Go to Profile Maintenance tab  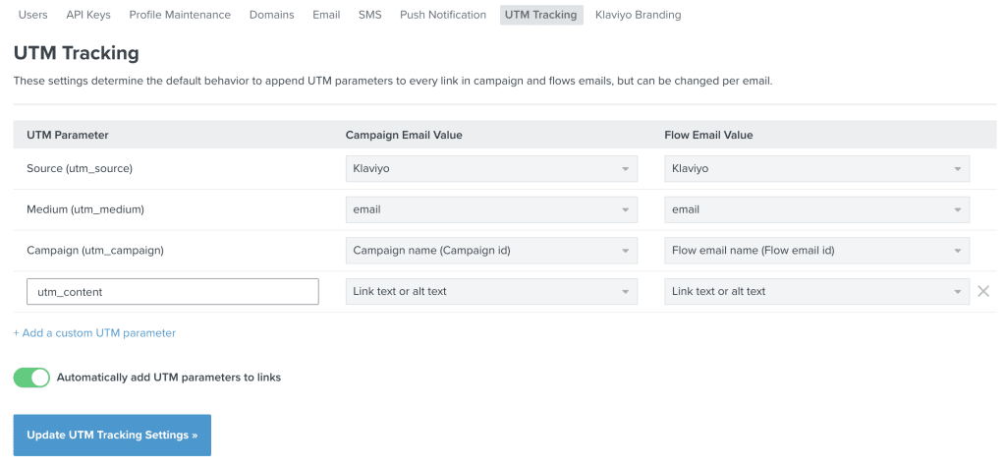[x=180, y=15]
